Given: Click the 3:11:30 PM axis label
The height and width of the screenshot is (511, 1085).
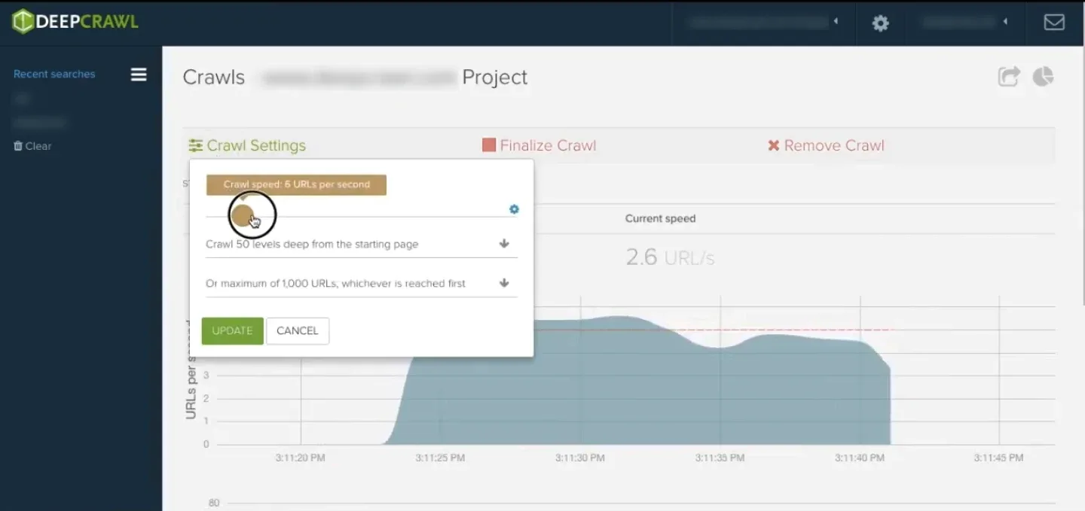Looking at the screenshot, I should (580, 458).
